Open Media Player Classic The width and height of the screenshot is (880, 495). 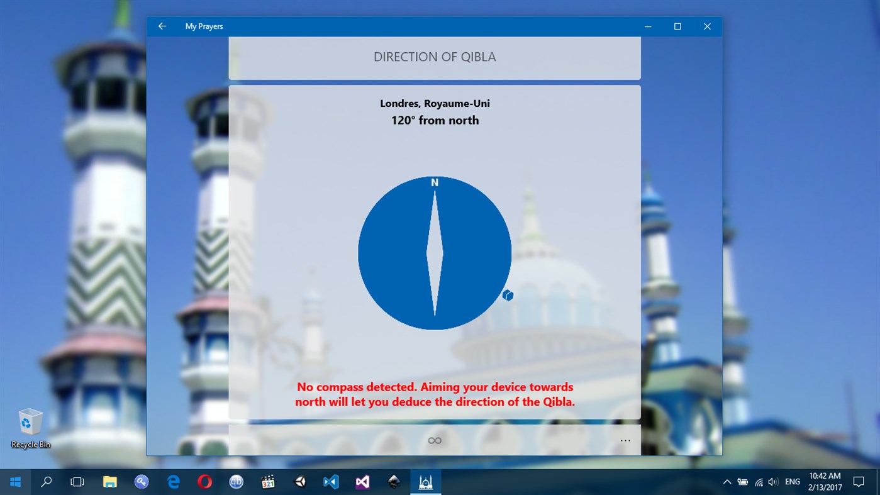[267, 481]
